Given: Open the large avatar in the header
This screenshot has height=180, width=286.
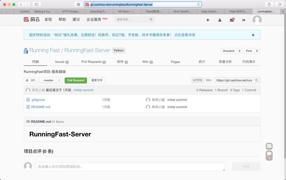Looking at the screenshot, I should pyautogui.click(x=257, y=20).
